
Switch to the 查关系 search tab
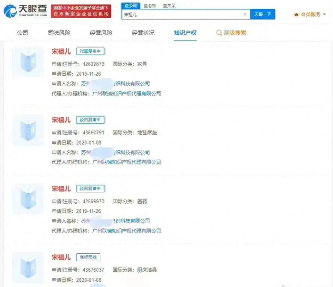(x=169, y=6)
